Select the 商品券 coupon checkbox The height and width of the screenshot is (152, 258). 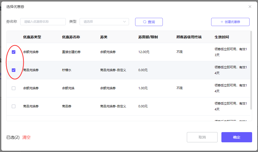click(x=14, y=106)
